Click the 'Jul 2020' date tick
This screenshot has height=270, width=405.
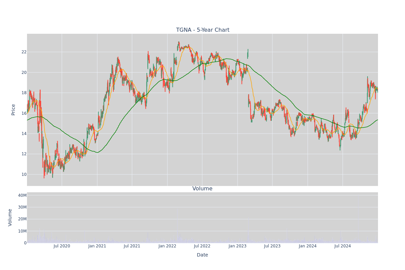click(62, 246)
